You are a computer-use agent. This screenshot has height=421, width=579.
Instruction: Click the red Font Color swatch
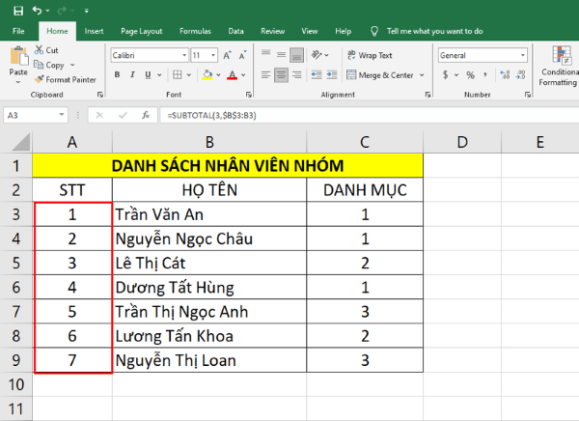(x=232, y=75)
